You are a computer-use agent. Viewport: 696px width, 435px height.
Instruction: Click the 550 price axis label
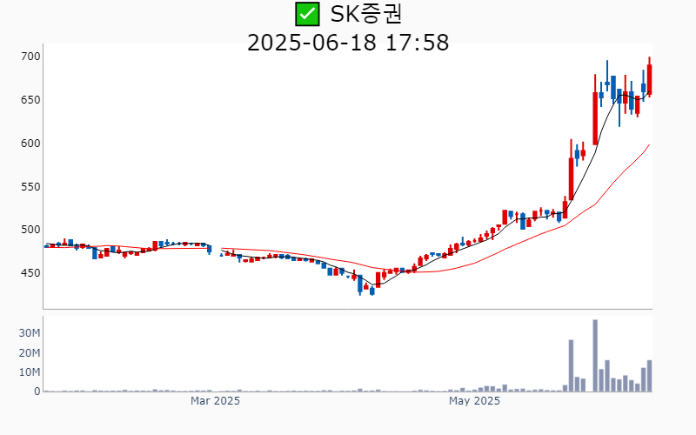pos(30,187)
